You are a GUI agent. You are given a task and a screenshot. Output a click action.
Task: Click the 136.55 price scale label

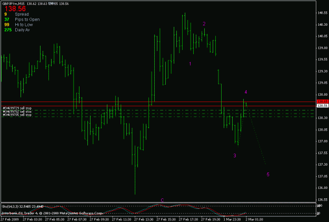323,199
